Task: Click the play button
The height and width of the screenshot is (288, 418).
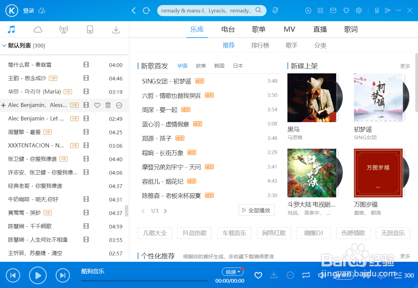Action: coord(38,276)
